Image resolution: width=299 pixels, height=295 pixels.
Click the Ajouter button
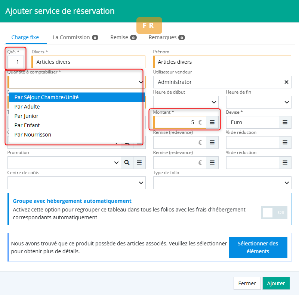click(276, 283)
